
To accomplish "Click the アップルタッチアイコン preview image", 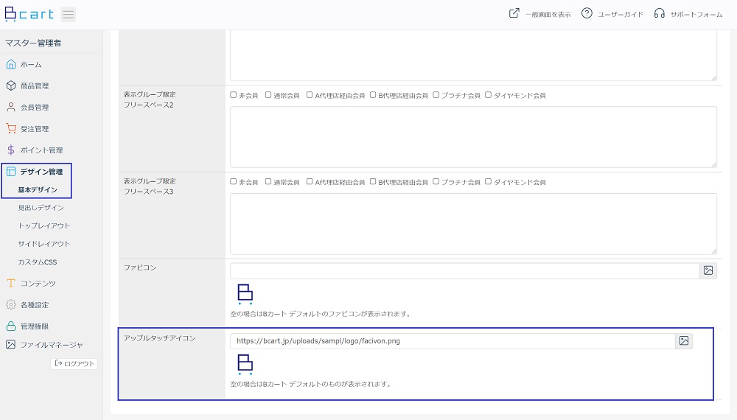I will point(245,365).
